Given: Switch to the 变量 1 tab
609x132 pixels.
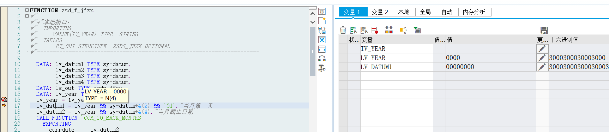Looking at the screenshot, I should (x=353, y=12).
